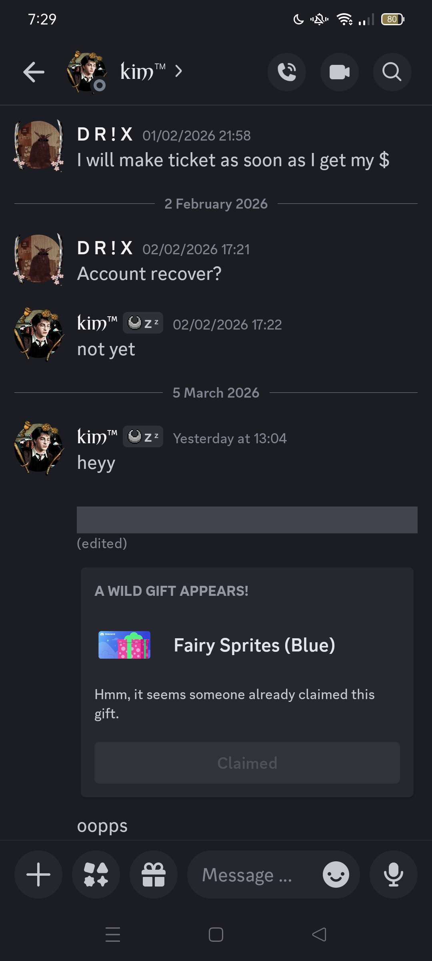Open the apps launcher button
432x961 pixels.
coord(96,875)
